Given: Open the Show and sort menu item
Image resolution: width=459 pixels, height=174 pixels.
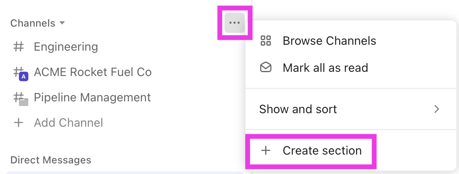Looking at the screenshot, I should (x=298, y=109).
